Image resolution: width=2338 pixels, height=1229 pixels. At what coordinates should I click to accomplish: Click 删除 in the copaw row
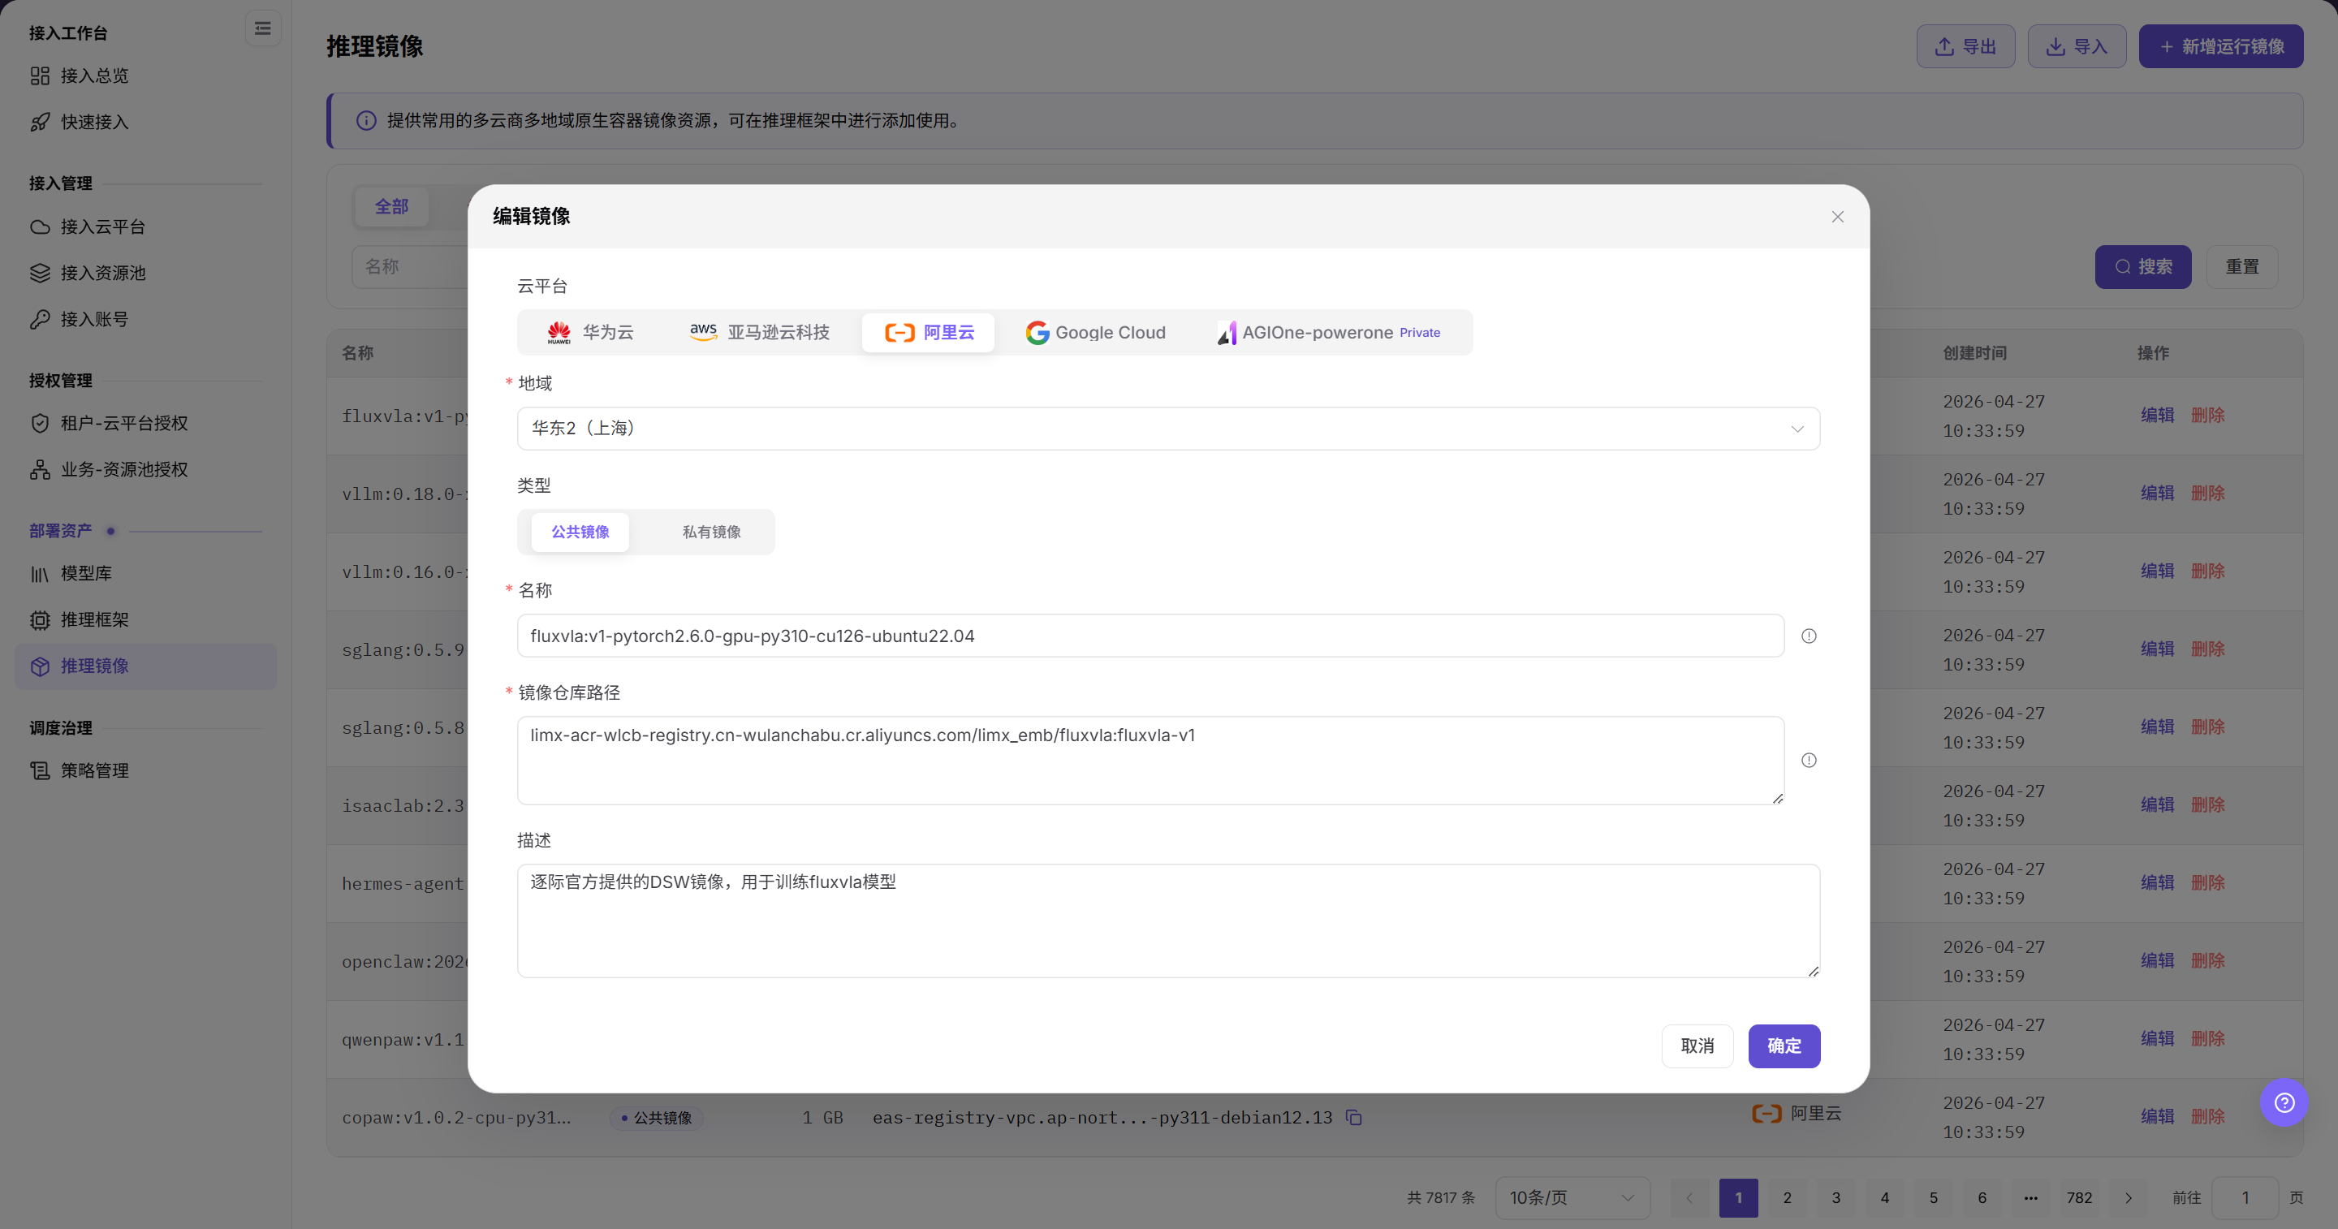[2207, 1116]
